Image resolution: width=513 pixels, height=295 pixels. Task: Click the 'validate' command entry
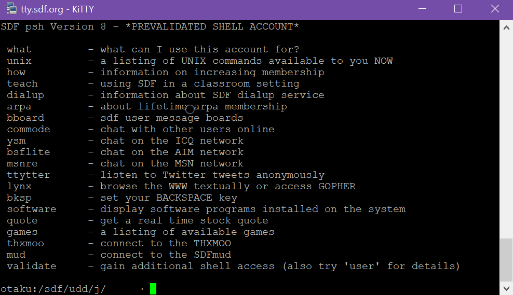pos(32,266)
